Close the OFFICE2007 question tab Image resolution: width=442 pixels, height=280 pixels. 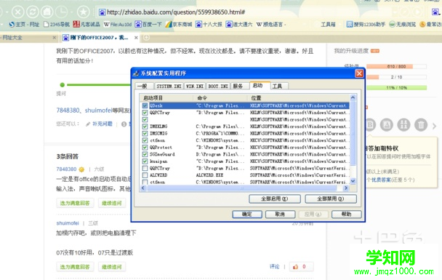pos(136,38)
